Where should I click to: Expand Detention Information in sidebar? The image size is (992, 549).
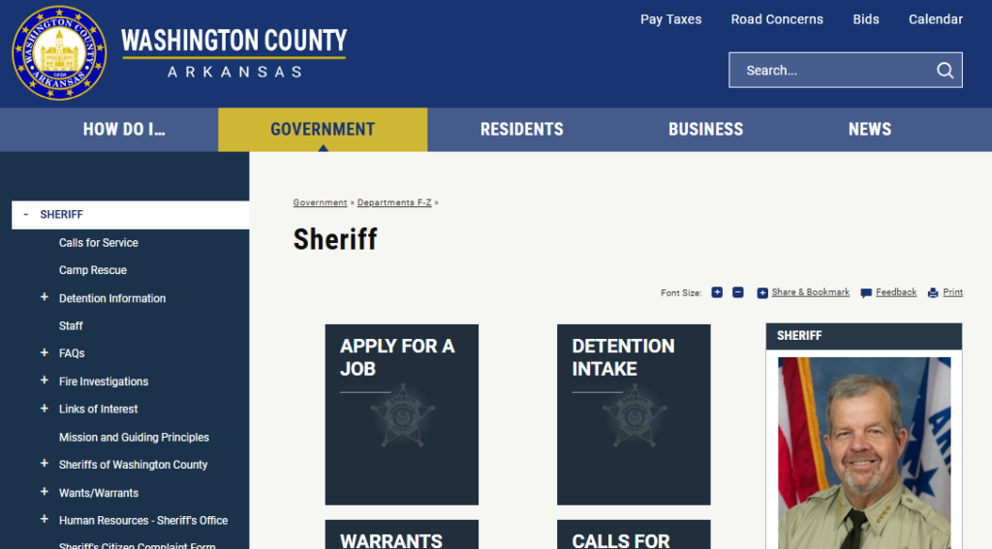[x=44, y=298]
